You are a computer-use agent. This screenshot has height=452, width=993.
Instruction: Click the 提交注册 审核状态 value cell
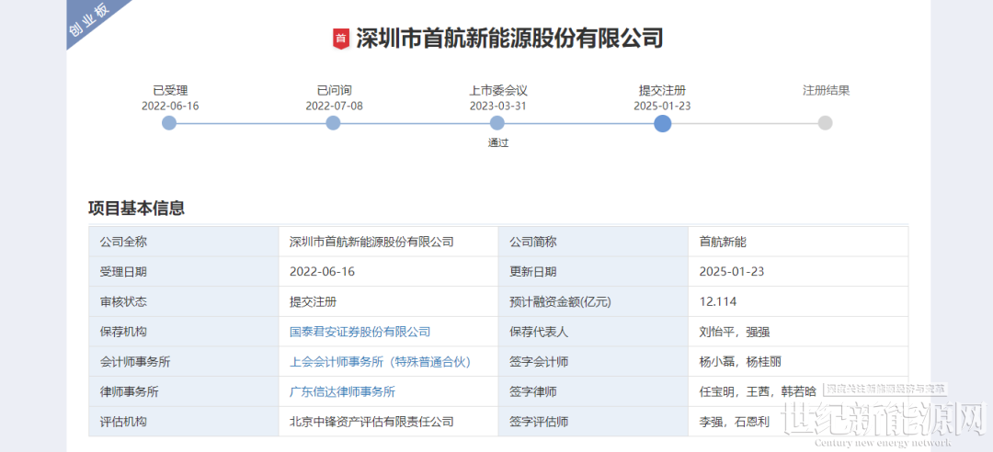(x=388, y=301)
